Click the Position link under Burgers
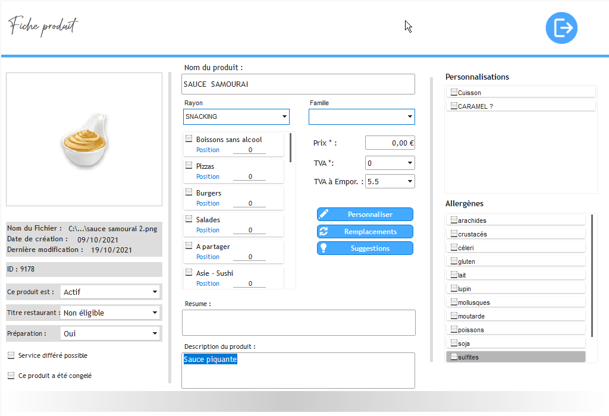The width and height of the screenshot is (609, 416). click(x=208, y=203)
